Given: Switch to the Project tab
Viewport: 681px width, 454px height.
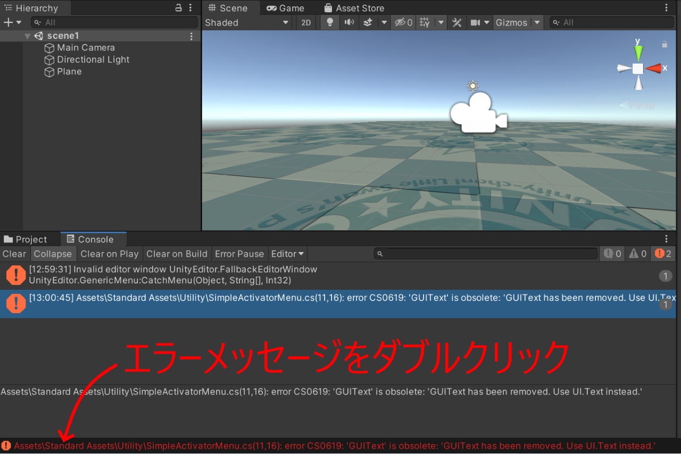Looking at the screenshot, I should 30,239.
